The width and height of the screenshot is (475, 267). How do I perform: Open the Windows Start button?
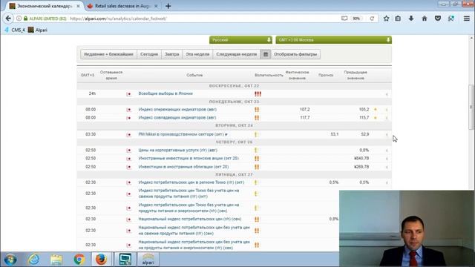pyautogui.click(x=10, y=260)
